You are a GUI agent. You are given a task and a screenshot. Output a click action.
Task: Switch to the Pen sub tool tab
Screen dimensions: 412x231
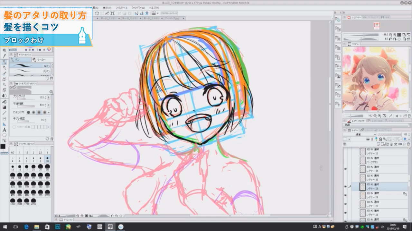pos(20,60)
